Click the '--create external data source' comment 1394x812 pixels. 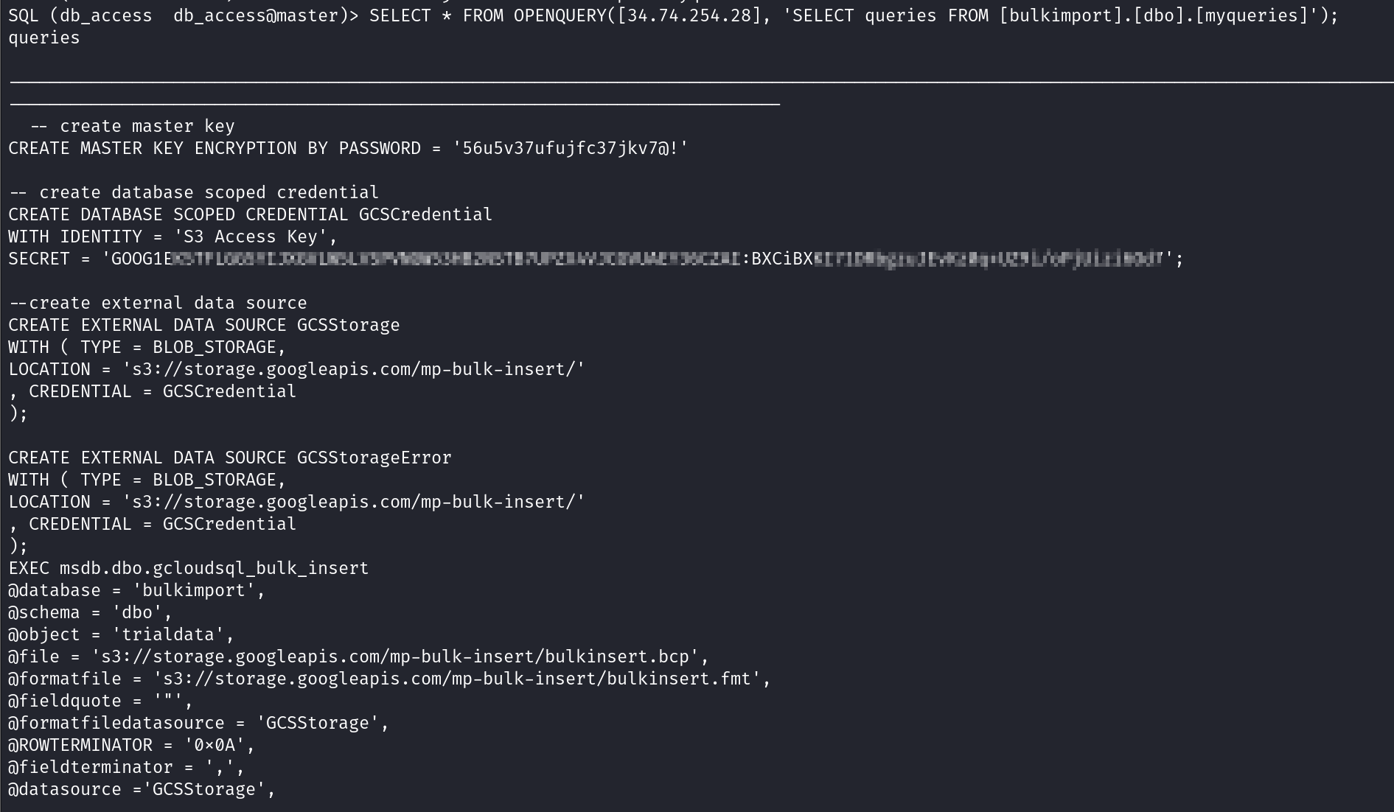158,303
